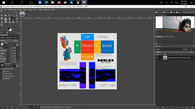Open Chrome from the taskbar
The image size is (195, 109).
click(x=78, y=2)
